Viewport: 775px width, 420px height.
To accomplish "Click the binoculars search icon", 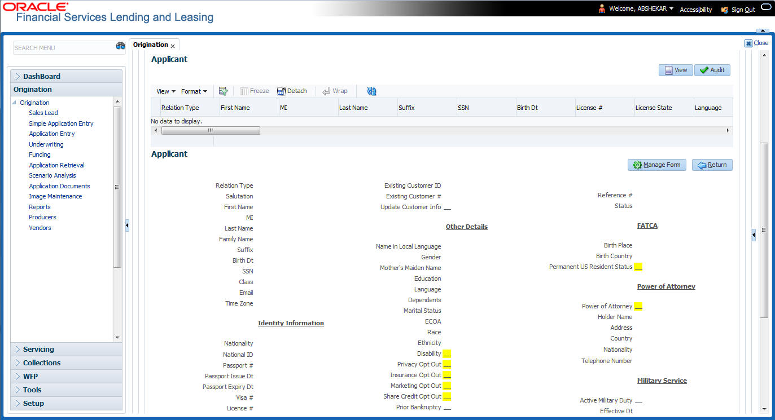I will coord(120,46).
